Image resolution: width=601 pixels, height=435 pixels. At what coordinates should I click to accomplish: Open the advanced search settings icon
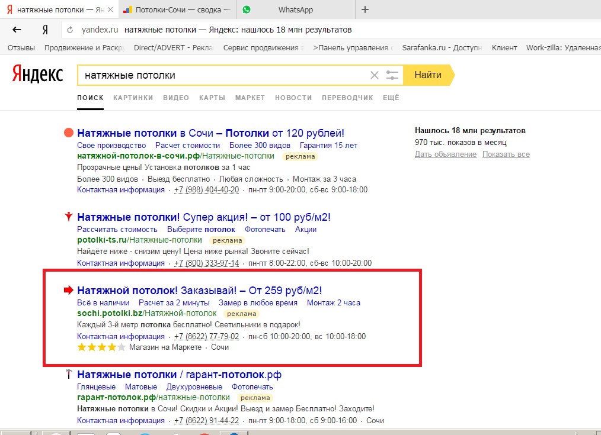tap(392, 75)
